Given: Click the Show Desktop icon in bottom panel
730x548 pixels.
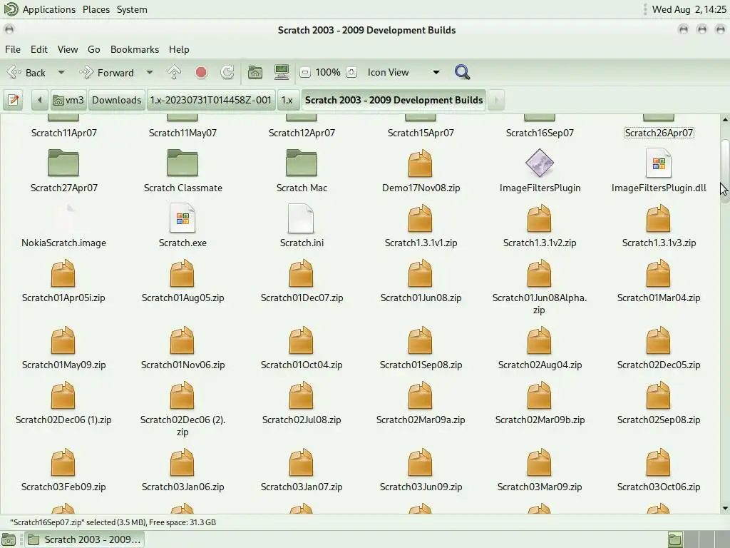Looking at the screenshot, I should (9, 539).
